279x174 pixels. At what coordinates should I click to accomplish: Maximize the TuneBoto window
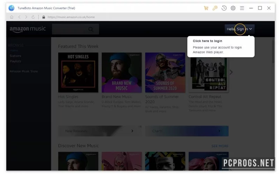pyautogui.click(x=260, y=8)
